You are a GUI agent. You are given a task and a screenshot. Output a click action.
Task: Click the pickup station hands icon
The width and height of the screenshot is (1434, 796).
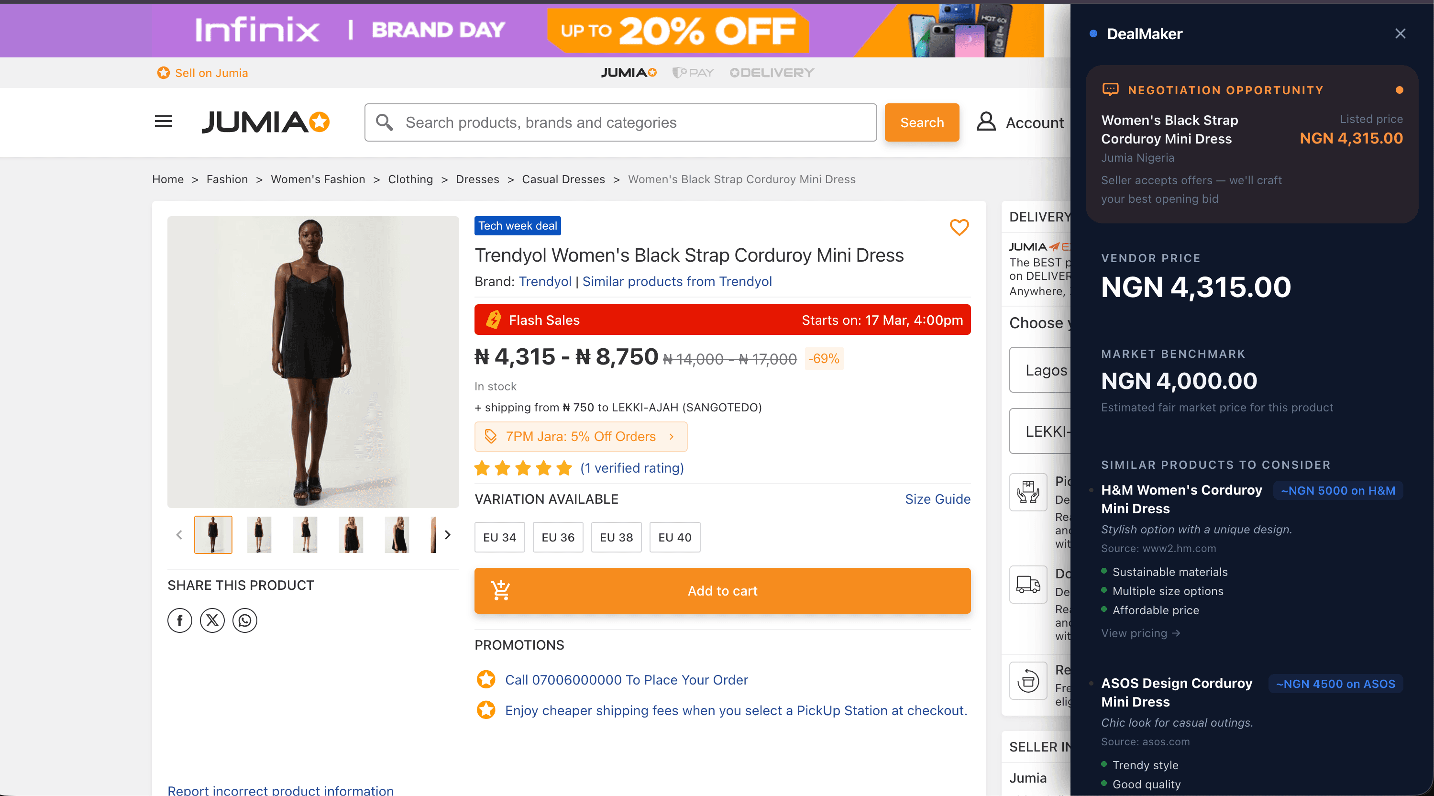coord(1027,492)
